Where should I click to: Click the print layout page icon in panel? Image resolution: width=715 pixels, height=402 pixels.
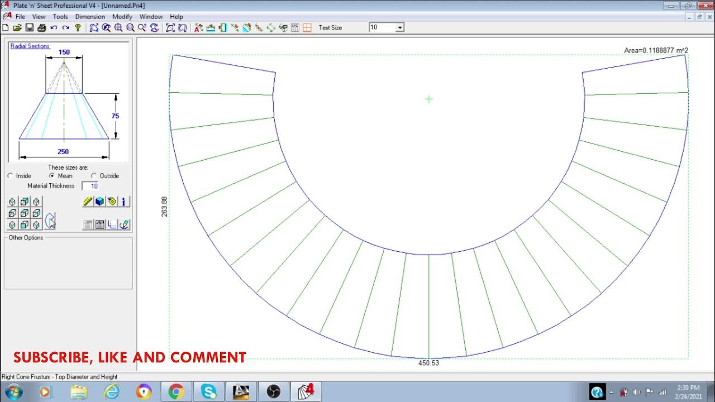100,224
